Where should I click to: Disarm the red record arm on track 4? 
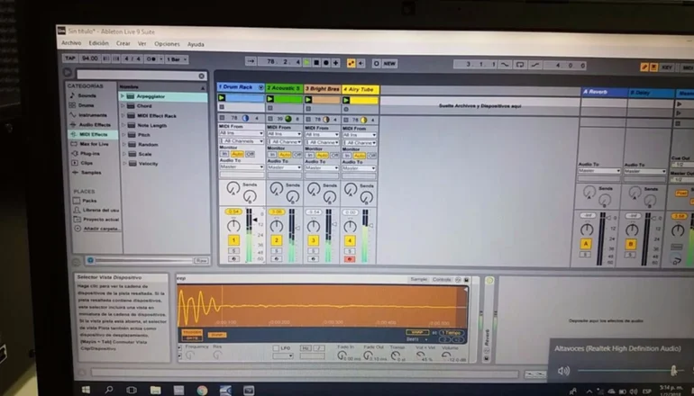[350, 259]
